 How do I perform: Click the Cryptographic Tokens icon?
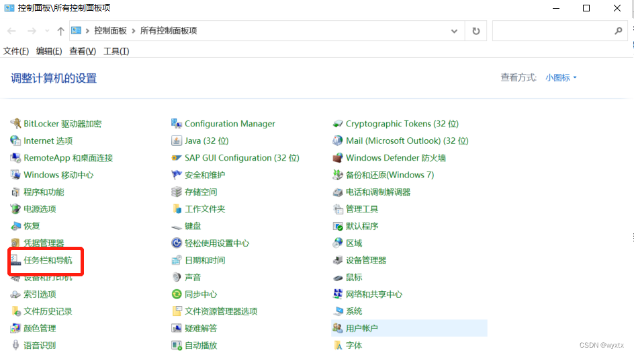pos(338,124)
